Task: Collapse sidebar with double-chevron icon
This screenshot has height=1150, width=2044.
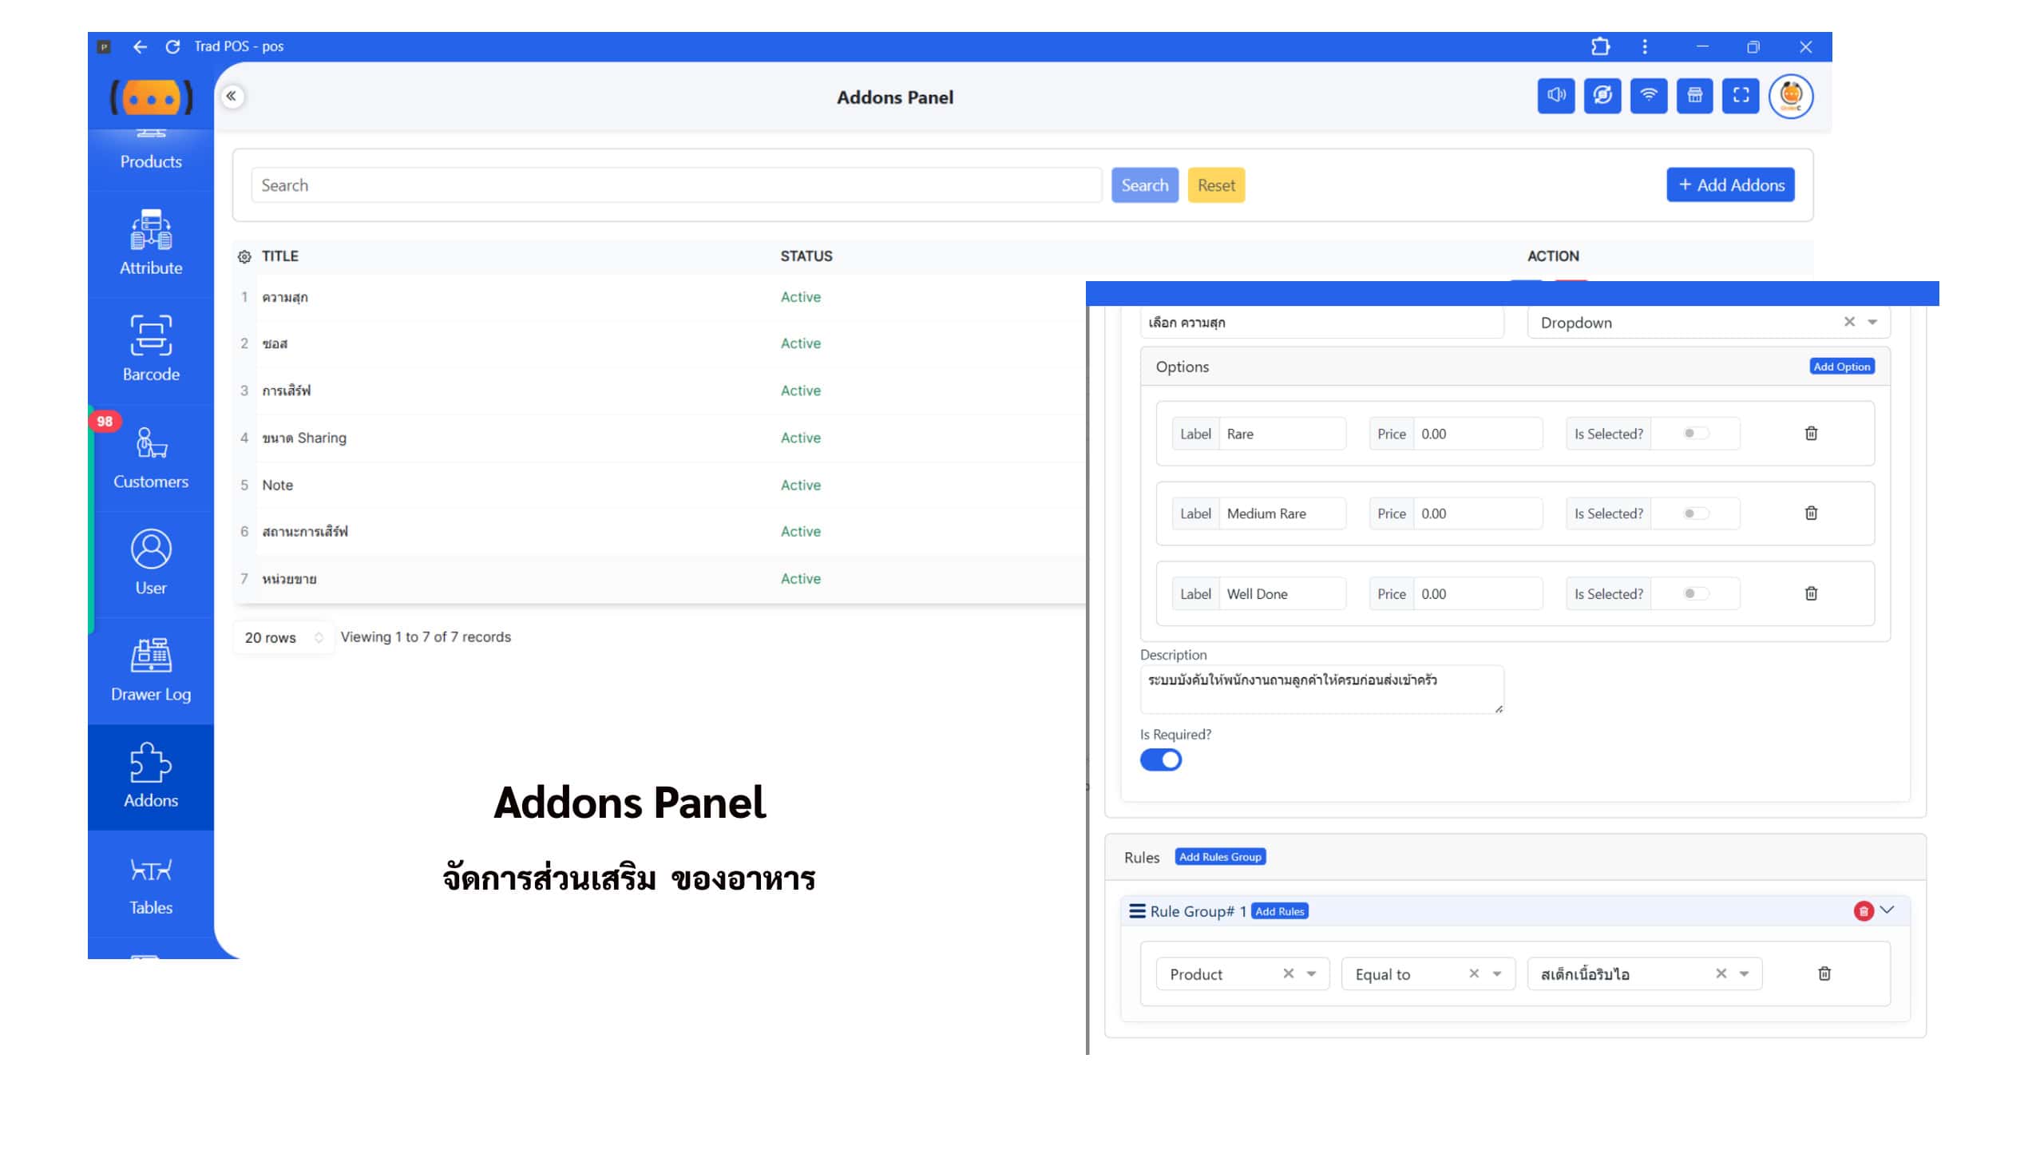Action: 232,97
